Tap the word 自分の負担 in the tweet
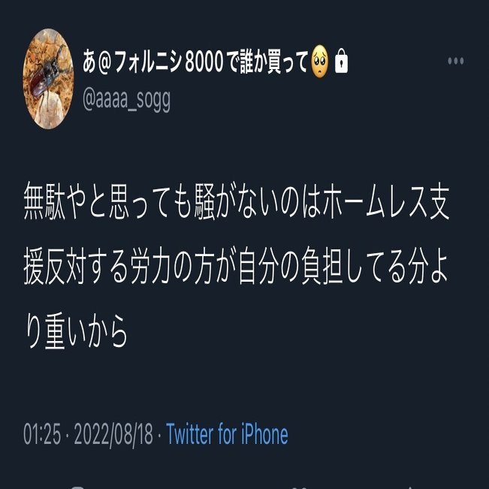 point(291,266)
